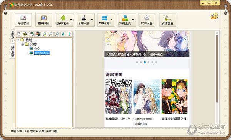Screen dimensions: 231x140
Task: Click the banner caption text
Action: 134,54
